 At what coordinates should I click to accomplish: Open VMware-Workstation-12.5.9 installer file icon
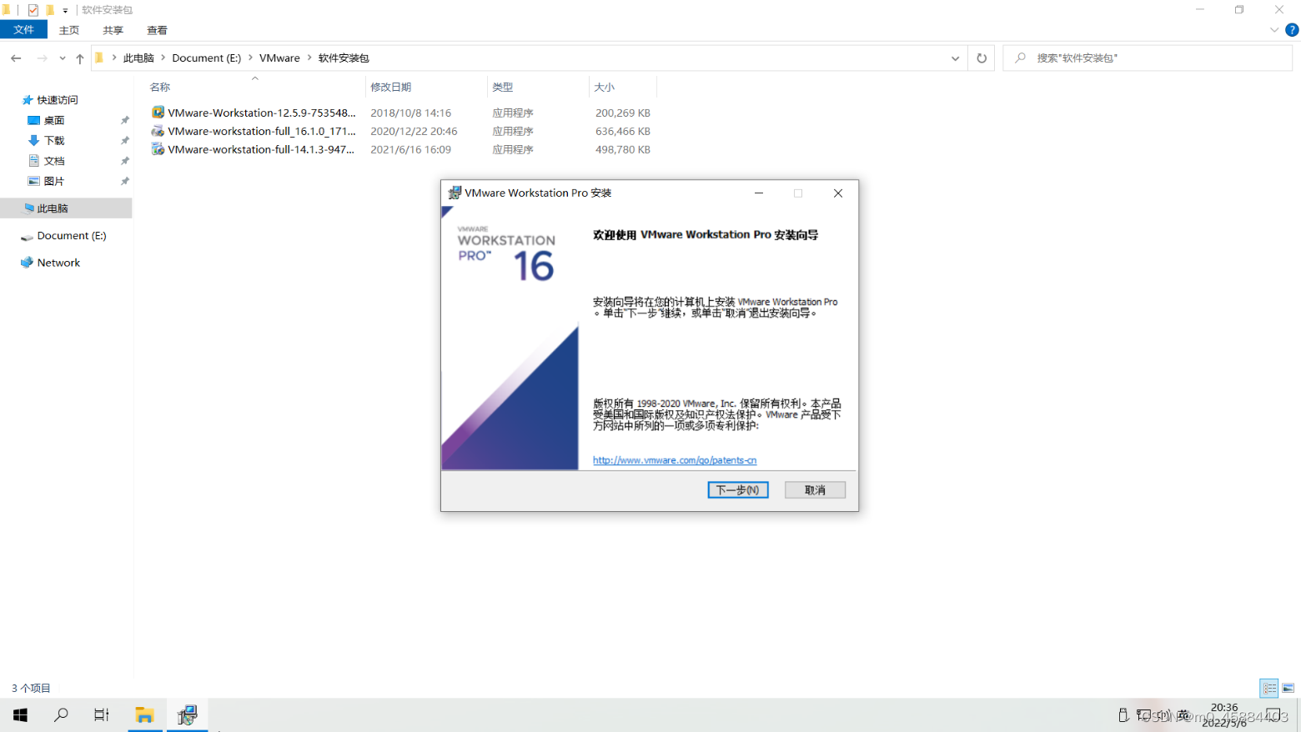(x=158, y=113)
